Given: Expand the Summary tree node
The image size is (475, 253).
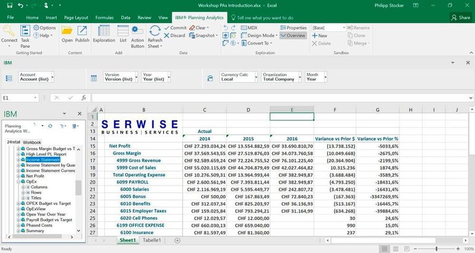Looking at the screenshot, I should coord(18,230).
